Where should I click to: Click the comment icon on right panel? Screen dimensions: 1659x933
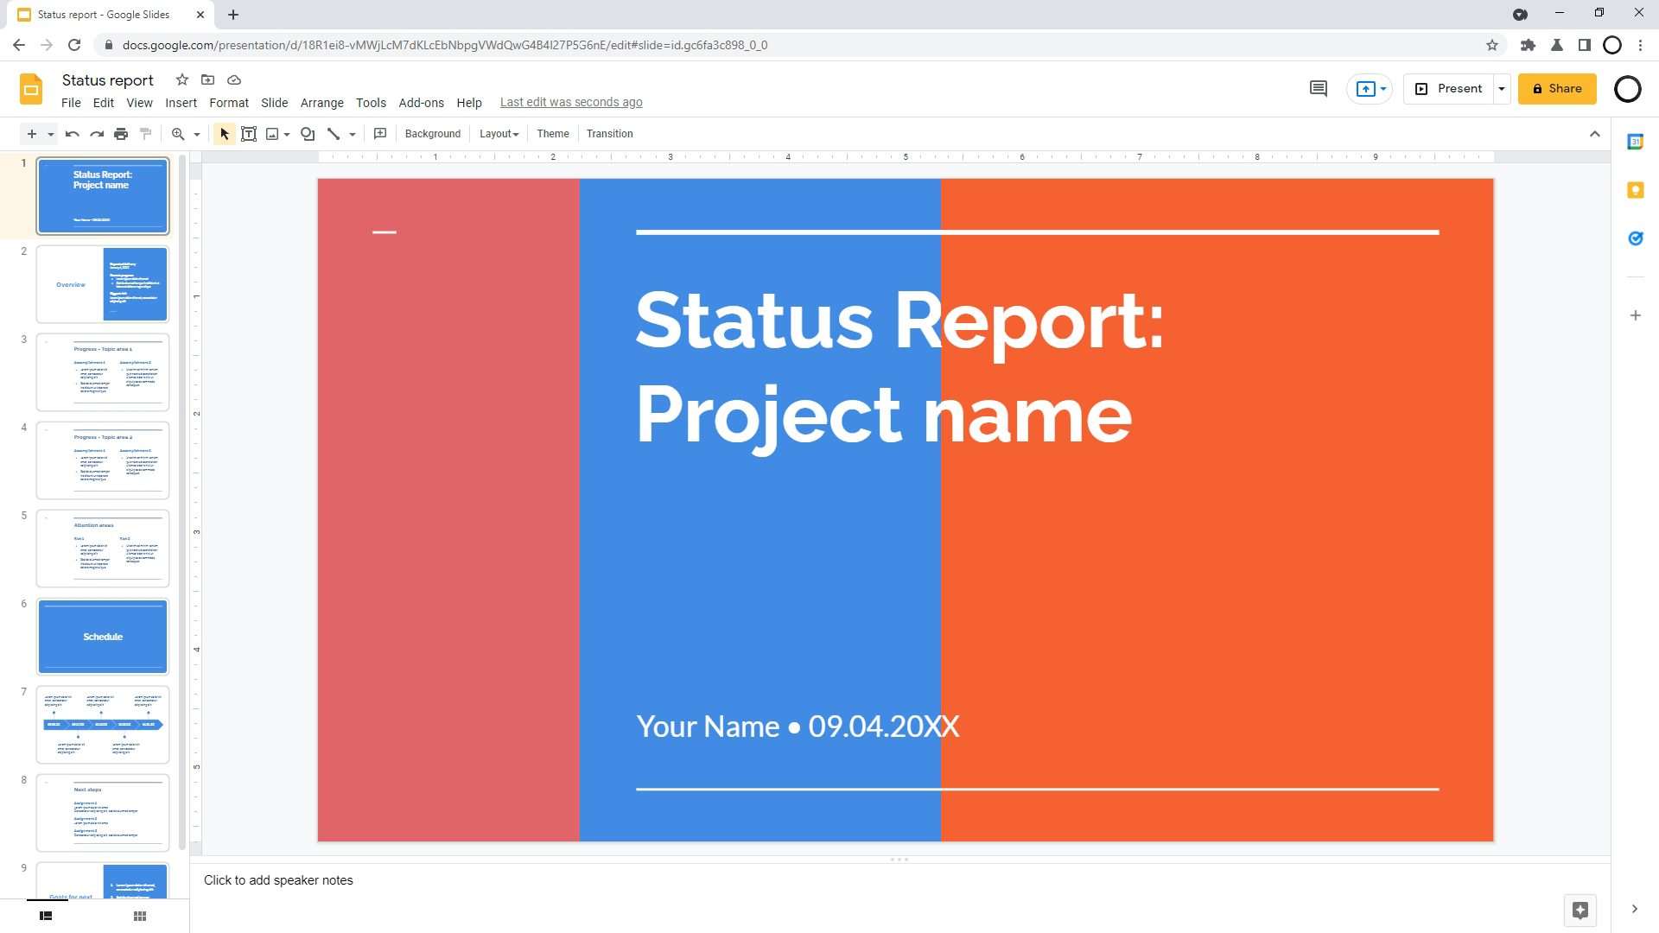coord(1319,88)
